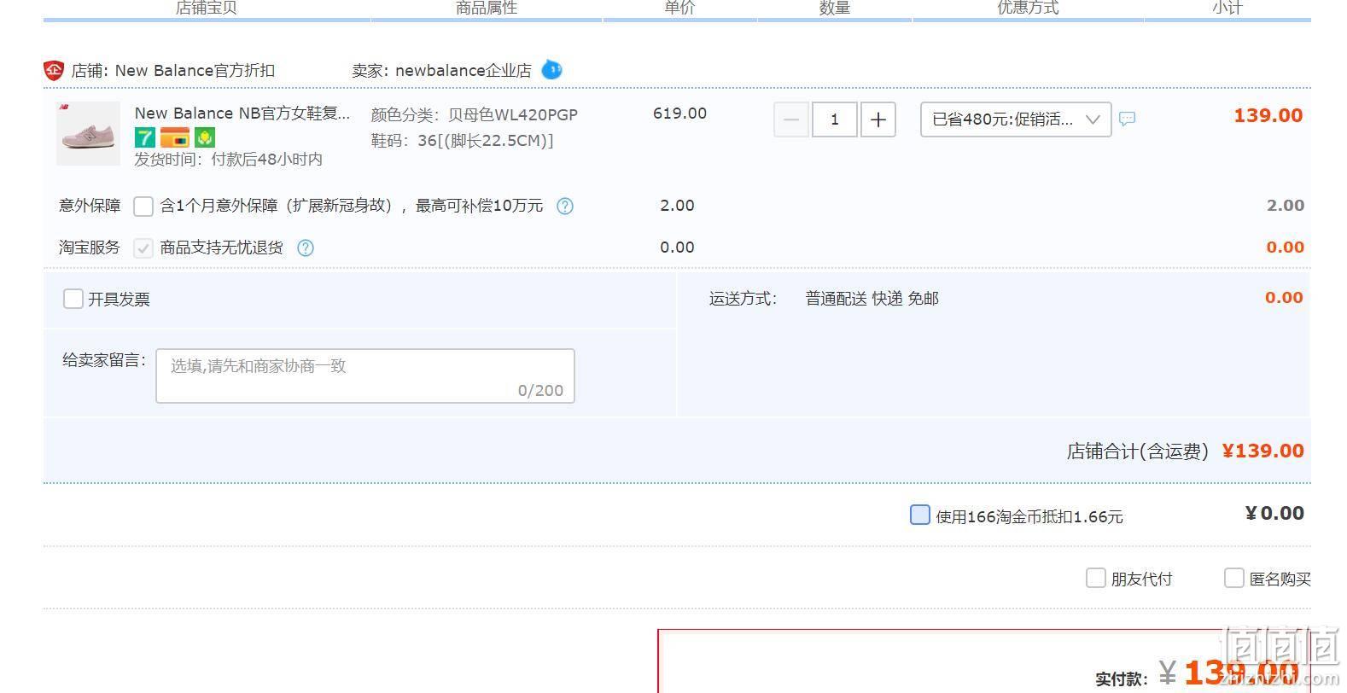The width and height of the screenshot is (1347, 693).
Task: Click the 发货时间 付款后48小时内 text
Action: pos(228,159)
